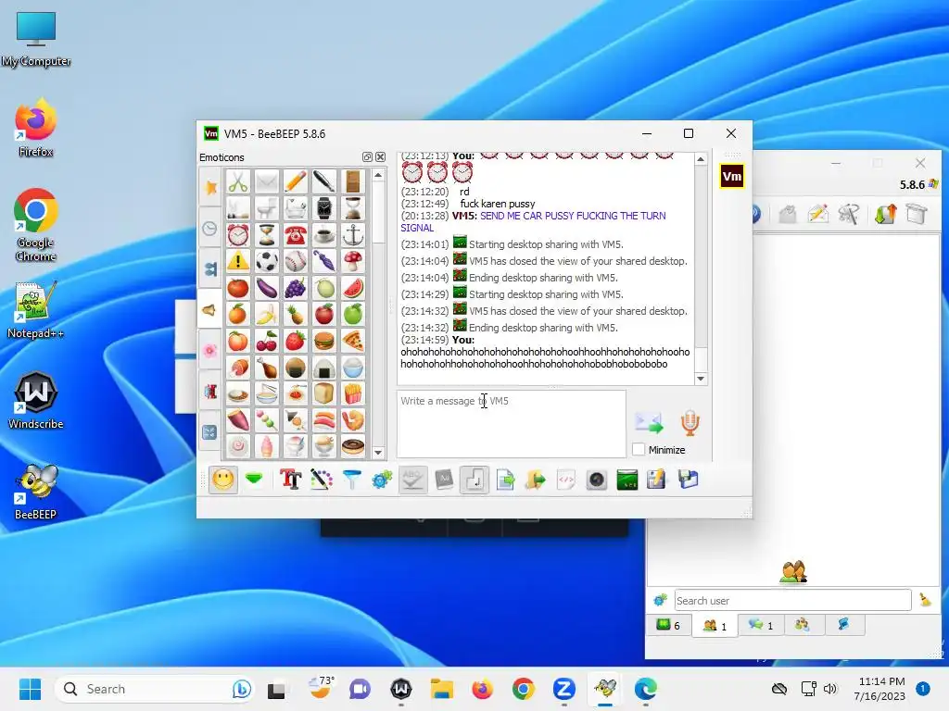Click the green down-arrow toolbar icon
The image size is (949, 711).
254,480
